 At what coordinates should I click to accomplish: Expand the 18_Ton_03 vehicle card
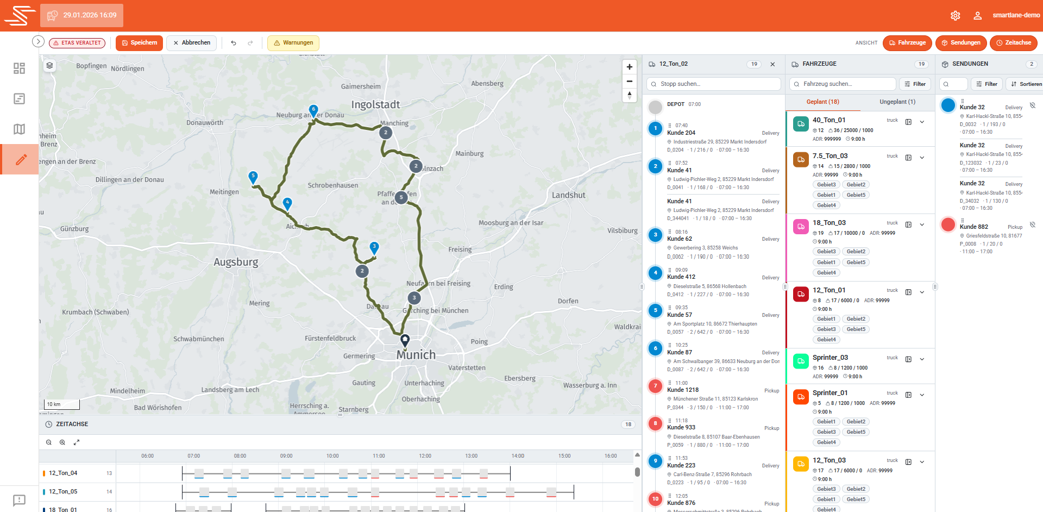click(x=922, y=224)
